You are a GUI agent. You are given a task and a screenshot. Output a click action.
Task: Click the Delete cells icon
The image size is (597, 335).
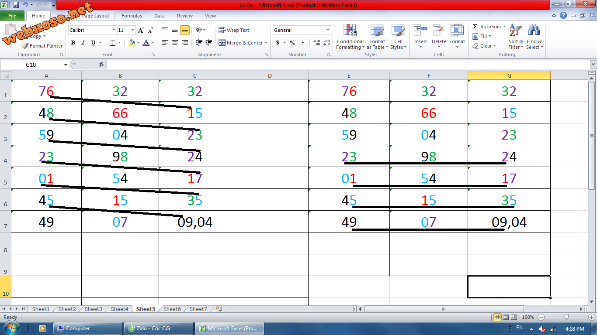click(x=439, y=30)
